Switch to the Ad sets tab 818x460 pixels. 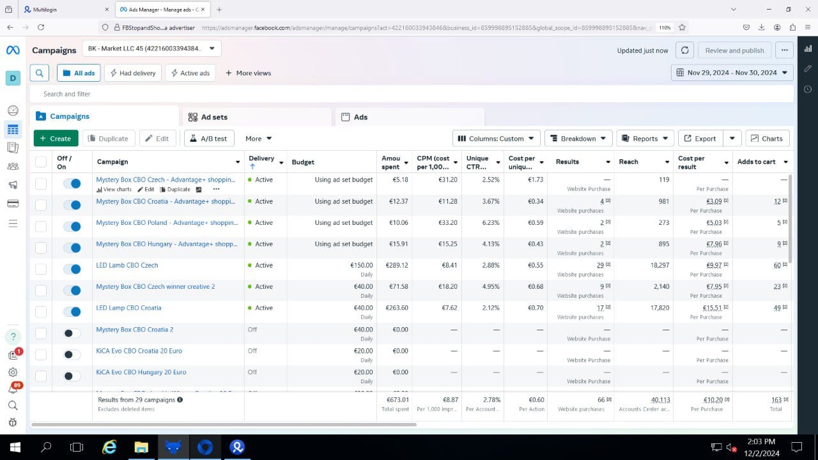click(214, 117)
